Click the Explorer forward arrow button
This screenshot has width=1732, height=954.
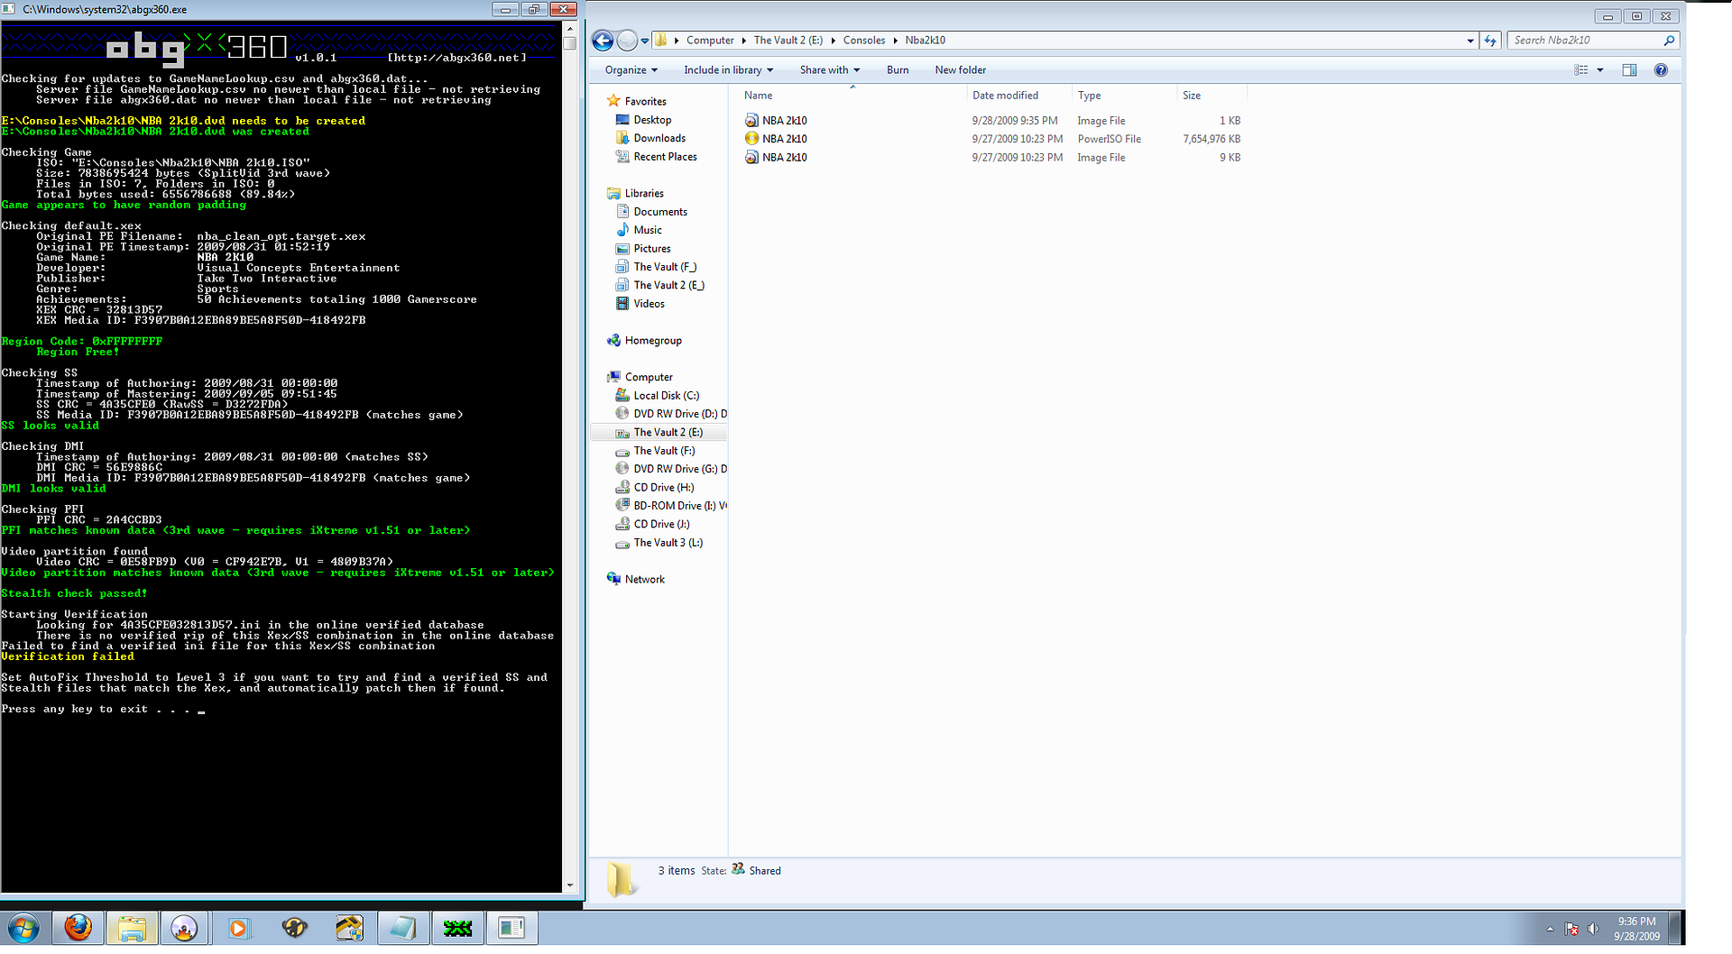(627, 41)
